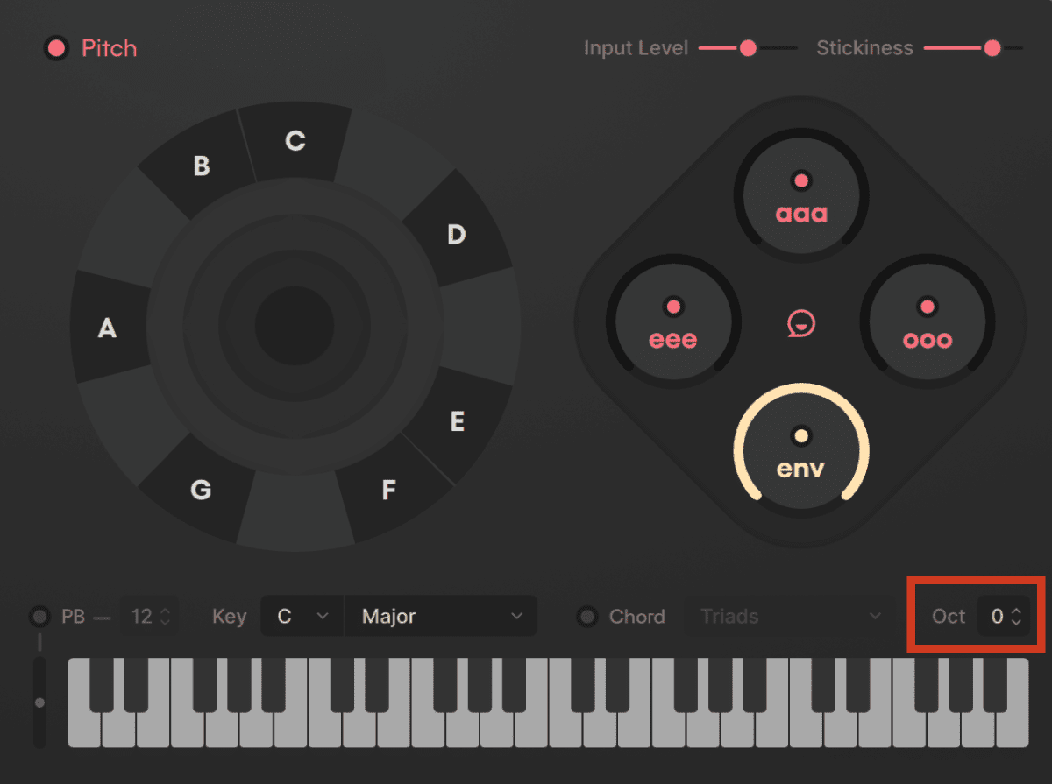Adjust the Input Level slider handle
Image resolution: width=1052 pixels, height=784 pixels.
point(748,48)
